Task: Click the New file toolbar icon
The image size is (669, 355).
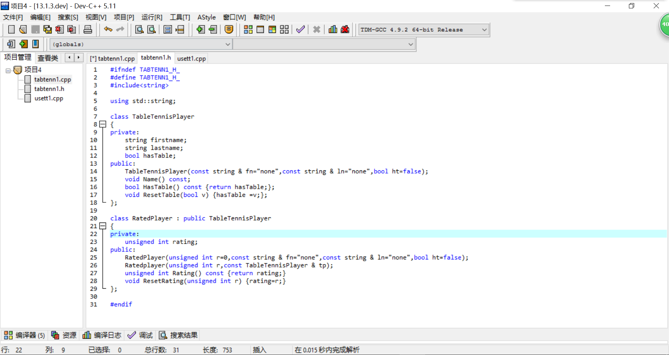Action: (11, 30)
